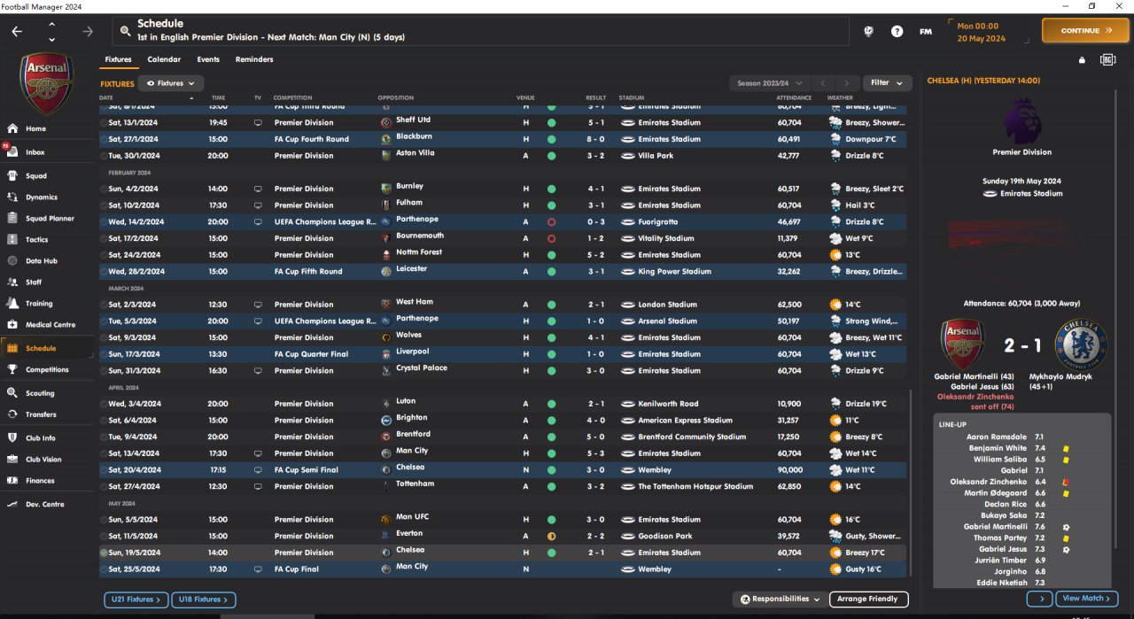Click the Chelsea crest in match summary
This screenshot has height=619, width=1134.
1082,345
